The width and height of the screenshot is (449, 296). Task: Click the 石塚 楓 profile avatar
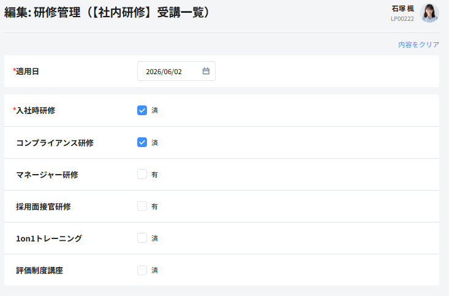(429, 13)
